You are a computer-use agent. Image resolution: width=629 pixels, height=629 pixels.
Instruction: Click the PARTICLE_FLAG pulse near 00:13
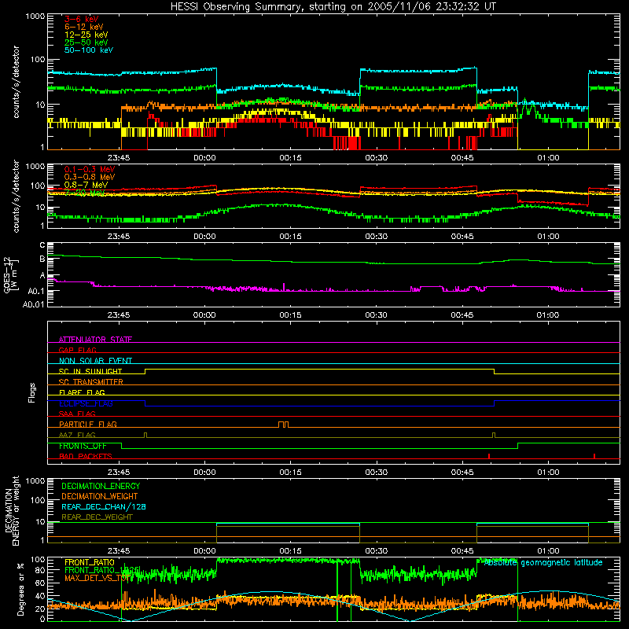pos(283,425)
